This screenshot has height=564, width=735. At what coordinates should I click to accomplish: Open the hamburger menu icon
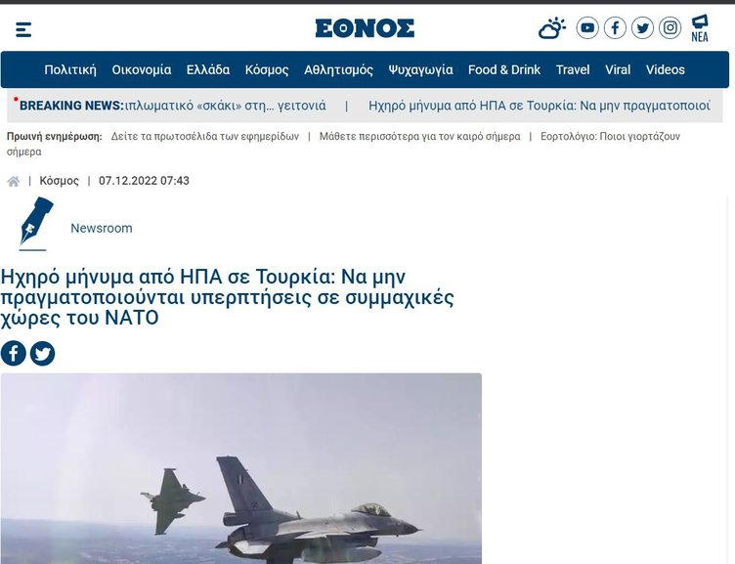(x=23, y=29)
